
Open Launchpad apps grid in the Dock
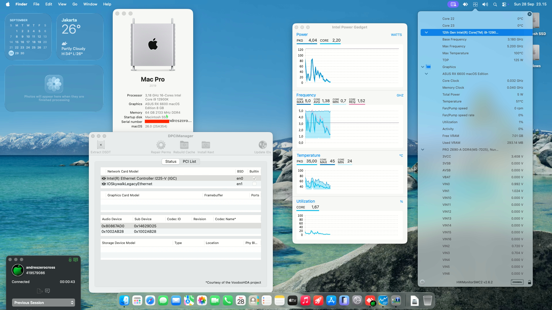137,301
